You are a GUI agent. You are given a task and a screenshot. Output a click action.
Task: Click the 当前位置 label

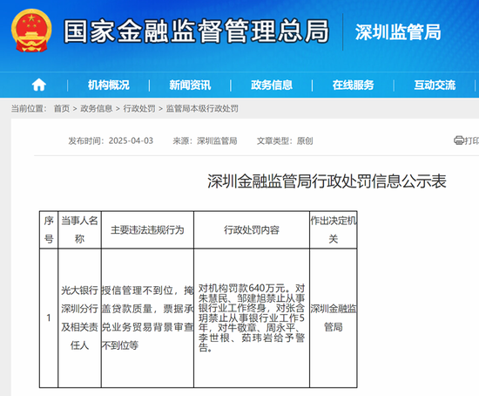(29, 108)
